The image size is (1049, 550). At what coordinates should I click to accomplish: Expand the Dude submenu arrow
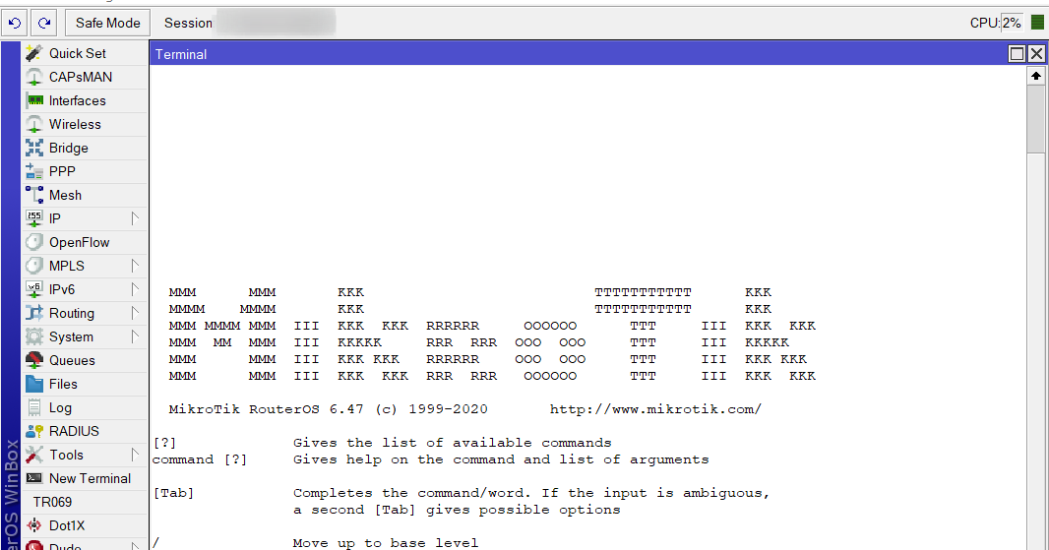(135, 546)
